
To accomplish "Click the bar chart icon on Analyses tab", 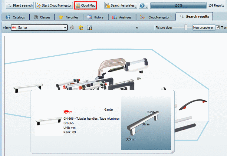I will (x=114, y=17).
